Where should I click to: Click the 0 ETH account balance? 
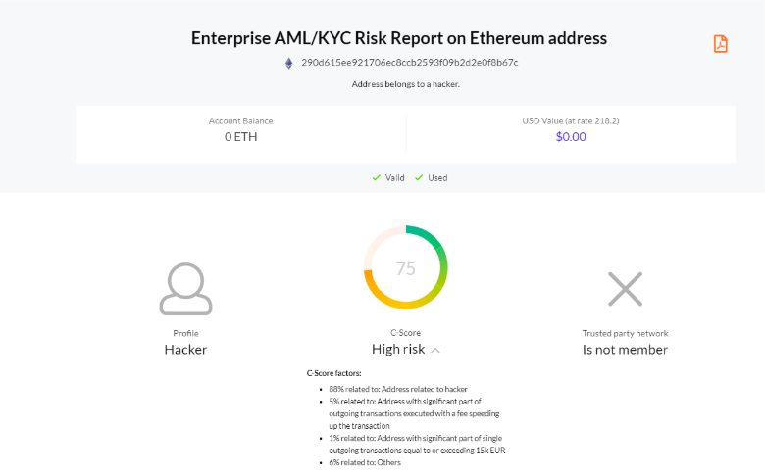[240, 137]
